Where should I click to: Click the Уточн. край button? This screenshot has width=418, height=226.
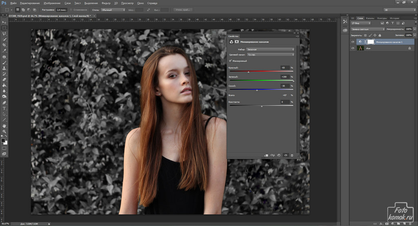pyautogui.click(x=182, y=10)
